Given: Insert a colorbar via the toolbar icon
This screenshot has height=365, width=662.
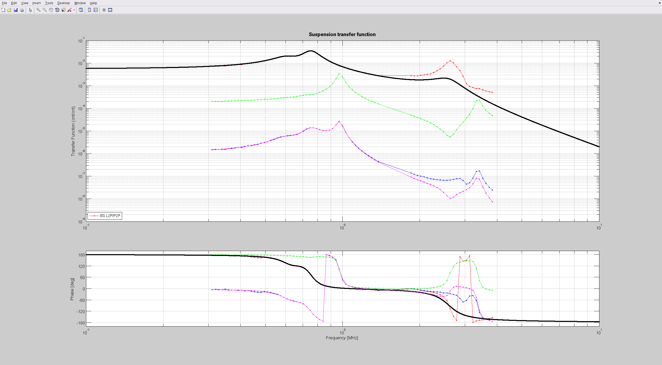Looking at the screenshot, I should coord(89,10).
